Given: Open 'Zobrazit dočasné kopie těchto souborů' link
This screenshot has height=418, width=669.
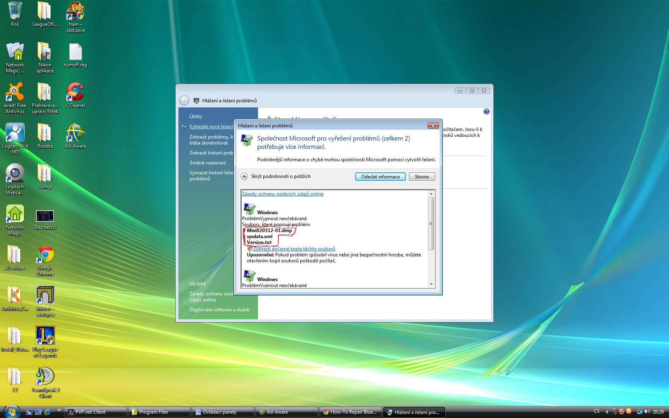Looking at the screenshot, I should coord(294,249).
